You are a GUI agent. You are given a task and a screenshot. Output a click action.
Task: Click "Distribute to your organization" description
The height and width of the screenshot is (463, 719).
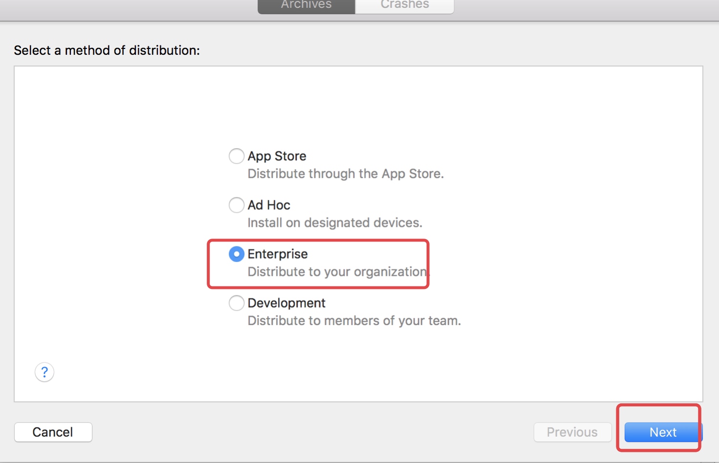337,272
